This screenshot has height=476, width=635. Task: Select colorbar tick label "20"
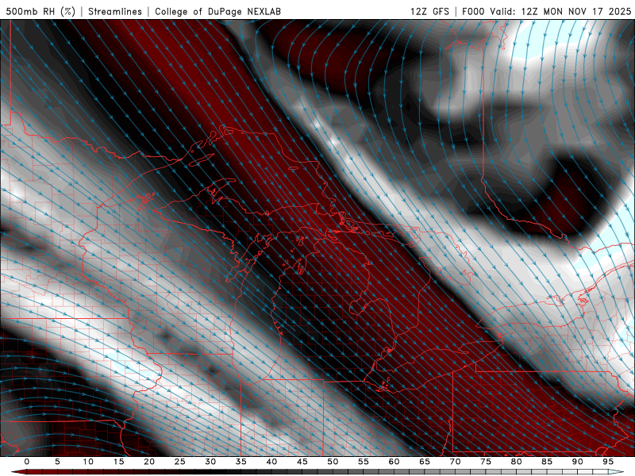[x=149, y=462]
